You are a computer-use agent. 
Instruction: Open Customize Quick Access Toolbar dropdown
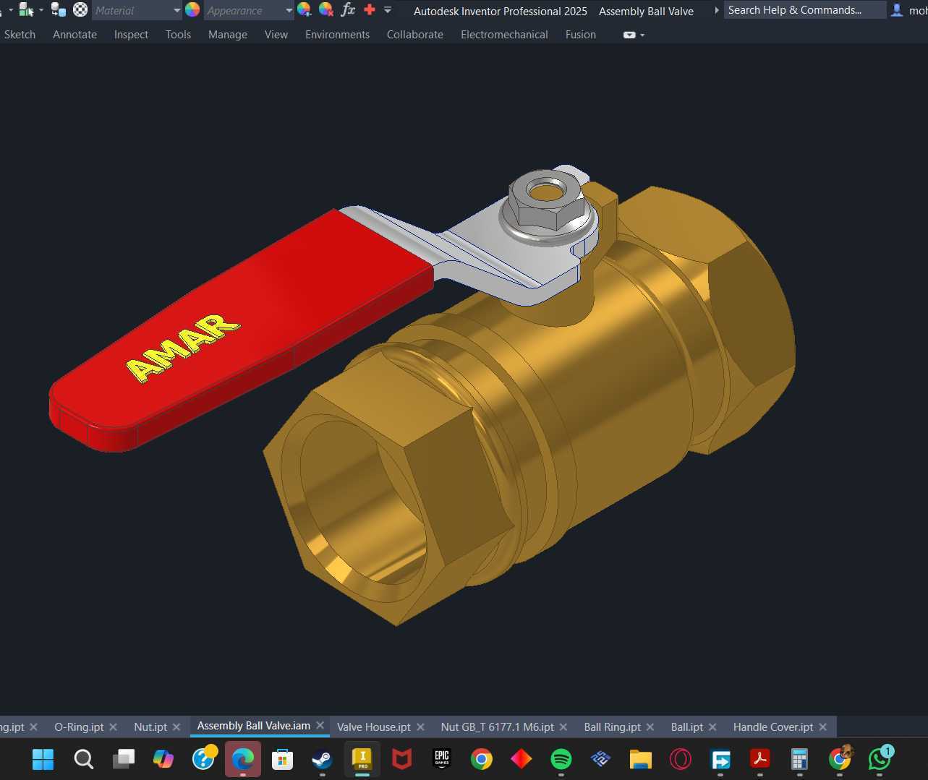click(388, 9)
